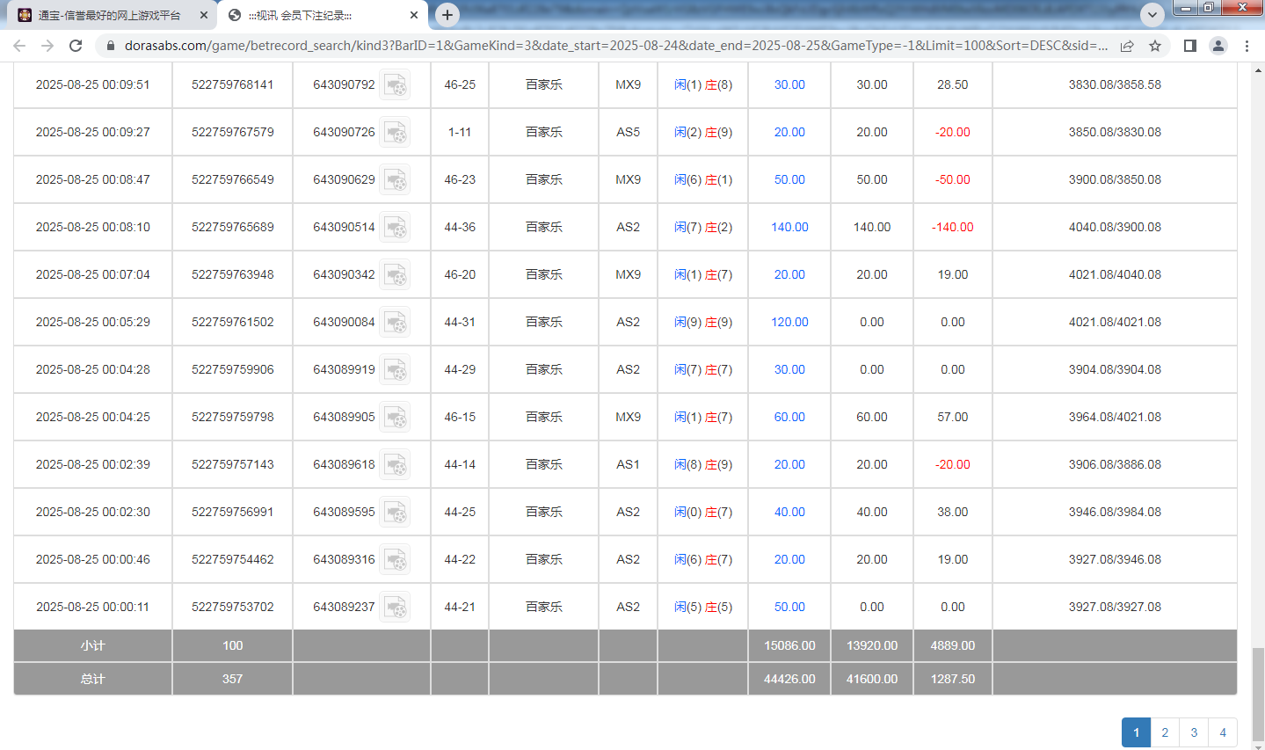Reload the current page
Screen dimensions: 1265x750
[76, 45]
